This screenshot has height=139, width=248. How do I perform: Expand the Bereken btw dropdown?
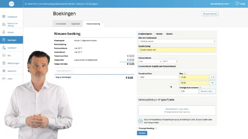point(207,91)
